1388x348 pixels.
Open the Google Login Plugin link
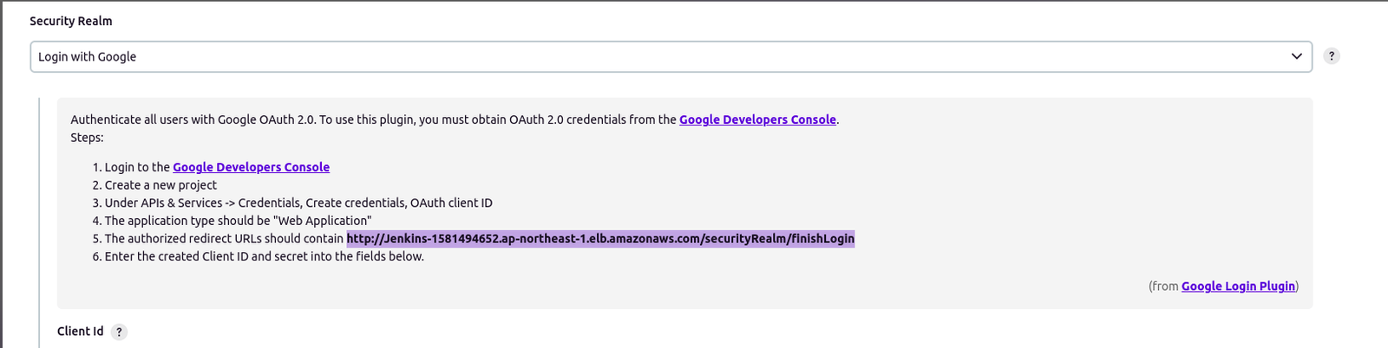point(1238,286)
